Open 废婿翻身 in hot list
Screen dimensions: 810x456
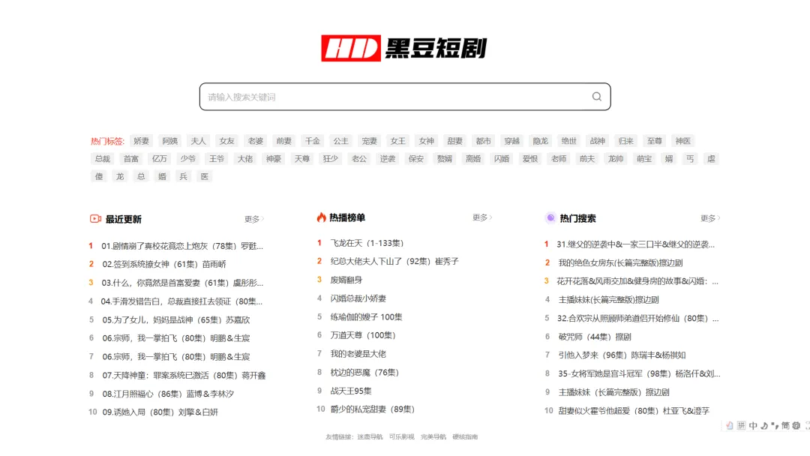346,280
